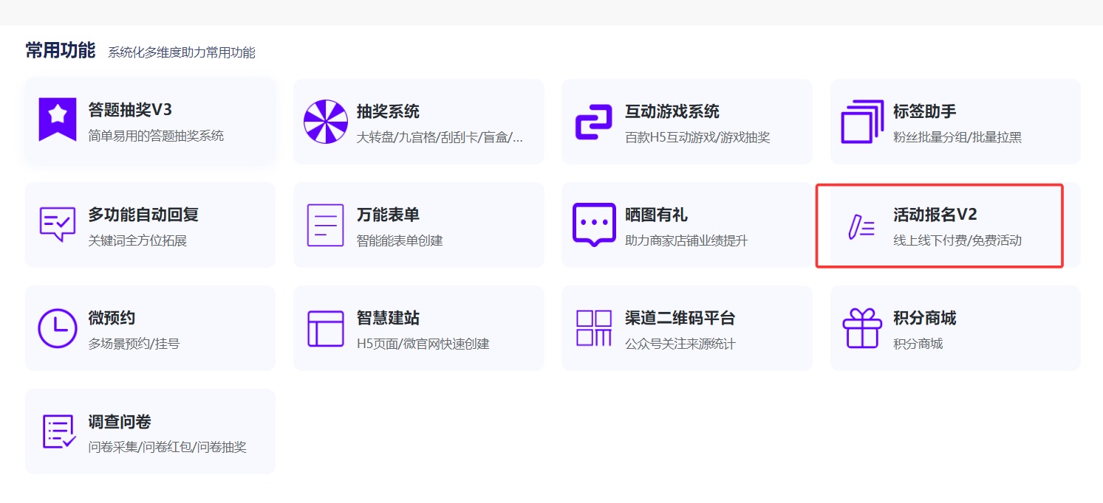
Task: Click the 智慧建站 webpage layout icon
Action: [325, 327]
